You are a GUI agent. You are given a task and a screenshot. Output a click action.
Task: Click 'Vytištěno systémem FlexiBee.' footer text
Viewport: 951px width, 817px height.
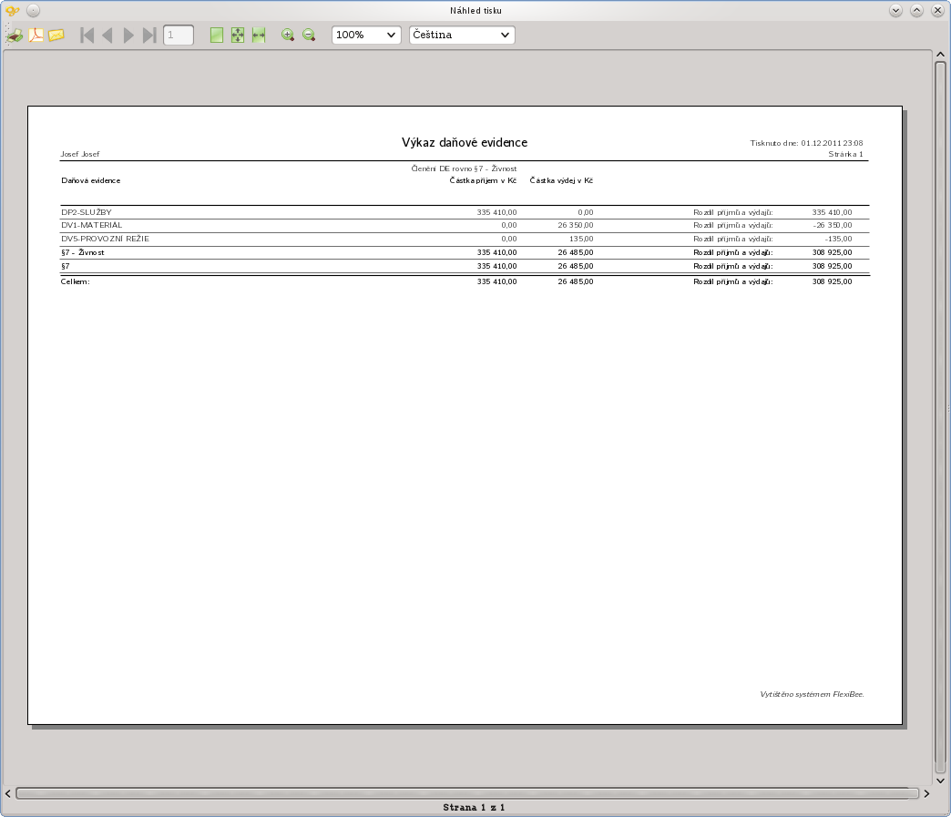tap(813, 694)
